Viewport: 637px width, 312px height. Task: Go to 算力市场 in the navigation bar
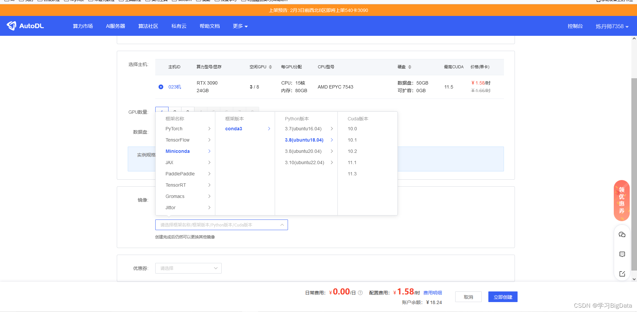coord(83,26)
